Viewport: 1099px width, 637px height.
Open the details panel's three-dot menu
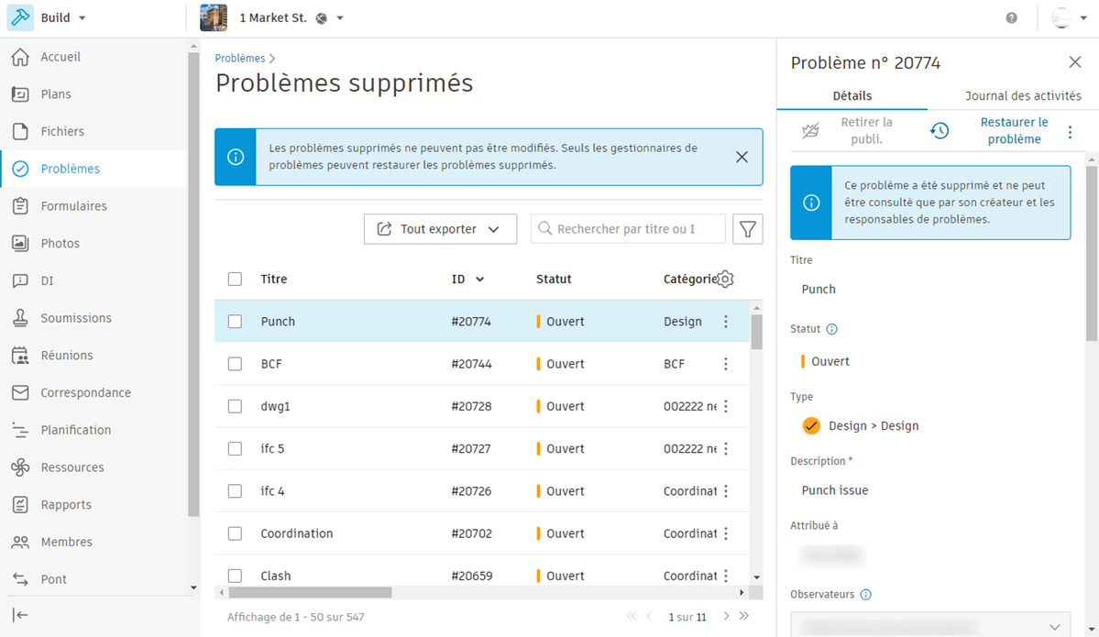point(1070,133)
